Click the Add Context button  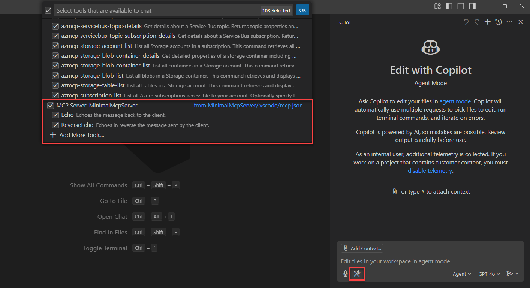pyautogui.click(x=362, y=248)
